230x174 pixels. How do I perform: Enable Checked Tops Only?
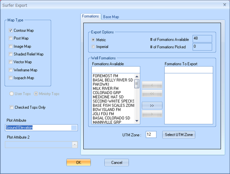point(11,107)
